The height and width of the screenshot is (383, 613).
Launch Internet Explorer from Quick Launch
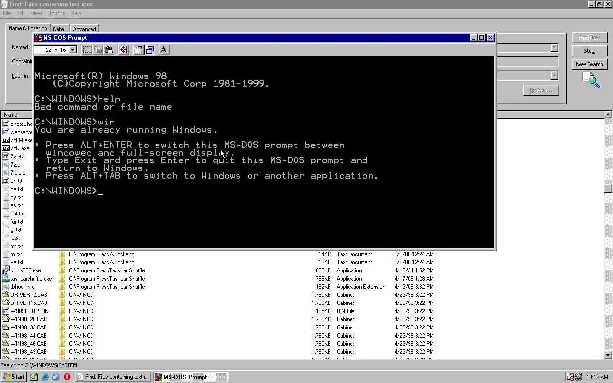tap(45, 377)
